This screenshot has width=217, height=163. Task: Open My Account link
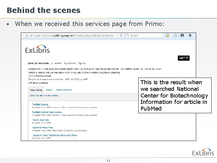pos(70,63)
